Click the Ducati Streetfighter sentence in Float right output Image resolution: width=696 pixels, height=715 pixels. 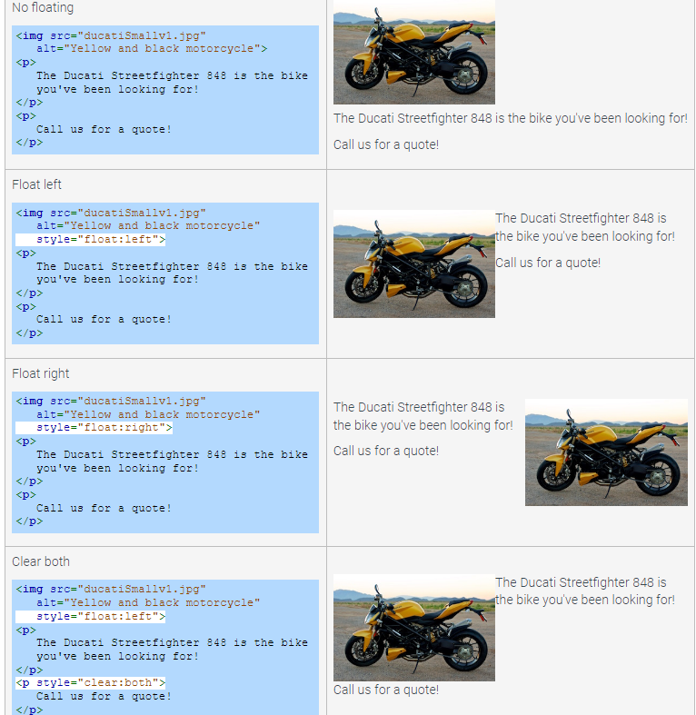pos(423,416)
